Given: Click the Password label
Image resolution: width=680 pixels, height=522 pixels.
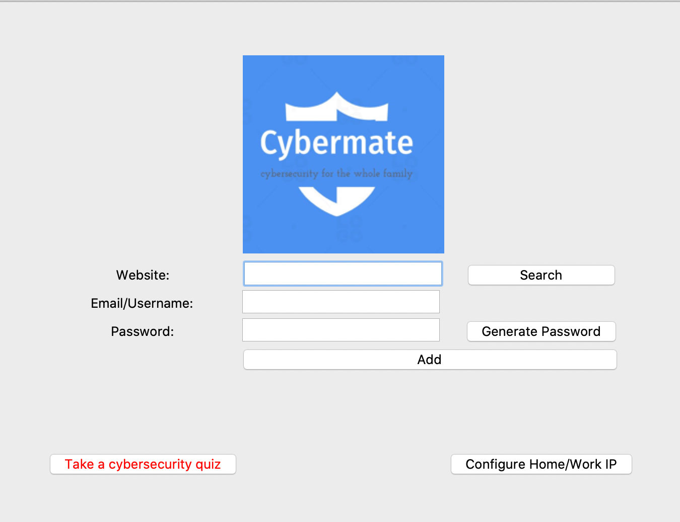Looking at the screenshot, I should tap(142, 331).
